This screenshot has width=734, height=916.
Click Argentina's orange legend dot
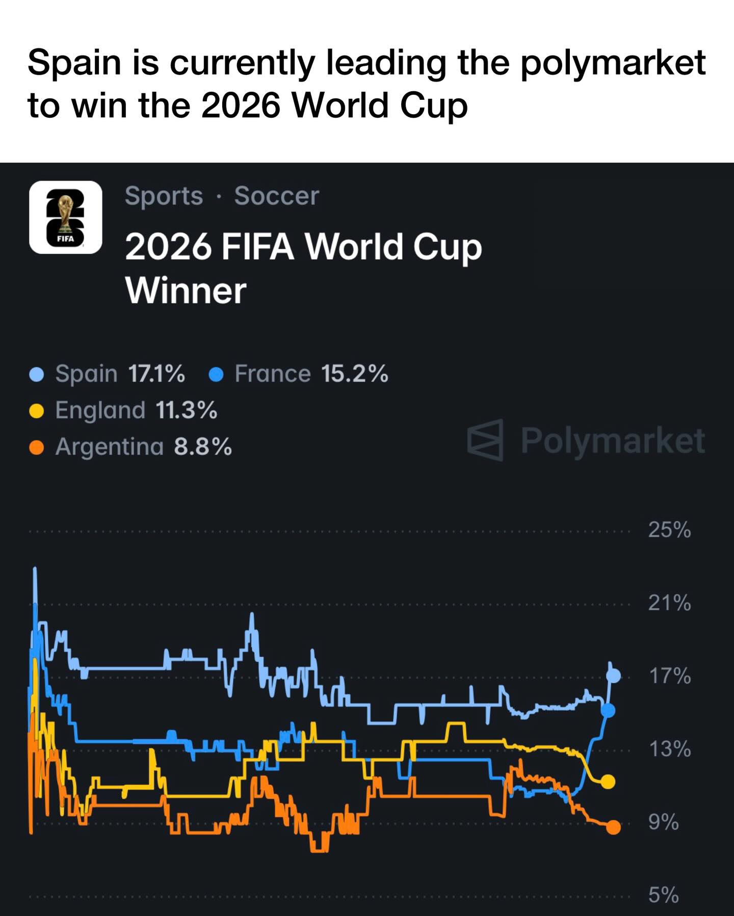(37, 447)
